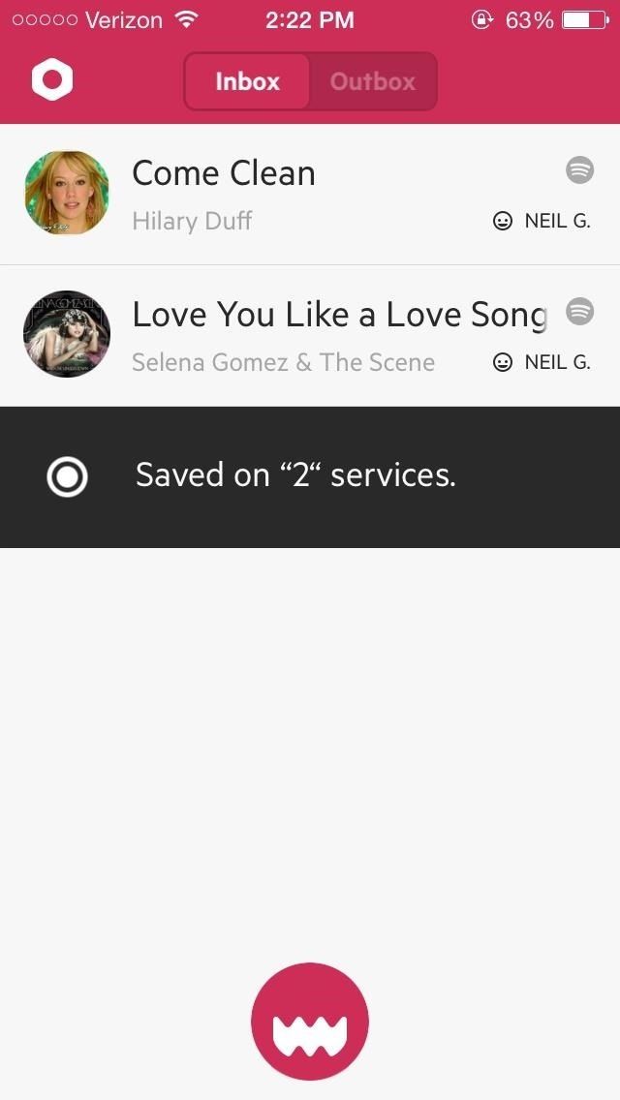Select the Love You Like a Love Song title
The width and height of the screenshot is (620, 1100).
[339, 315]
